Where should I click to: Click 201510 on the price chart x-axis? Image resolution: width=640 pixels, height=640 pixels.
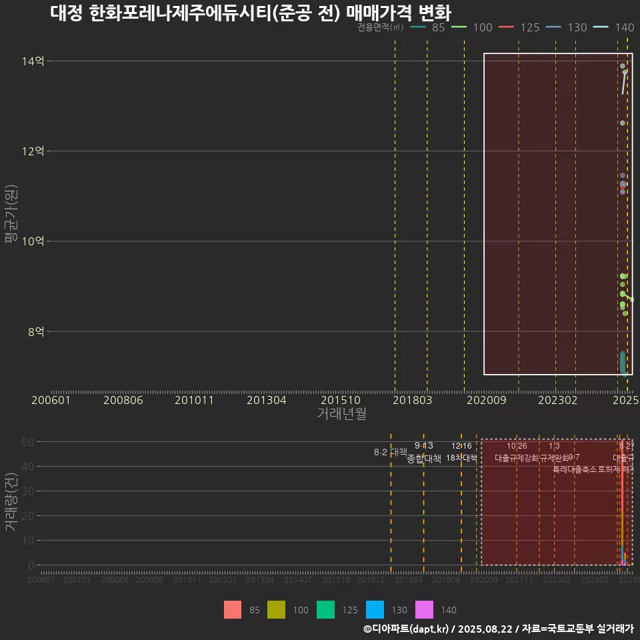[x=341, y=400]
